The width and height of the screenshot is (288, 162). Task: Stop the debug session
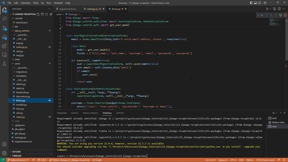285,15
